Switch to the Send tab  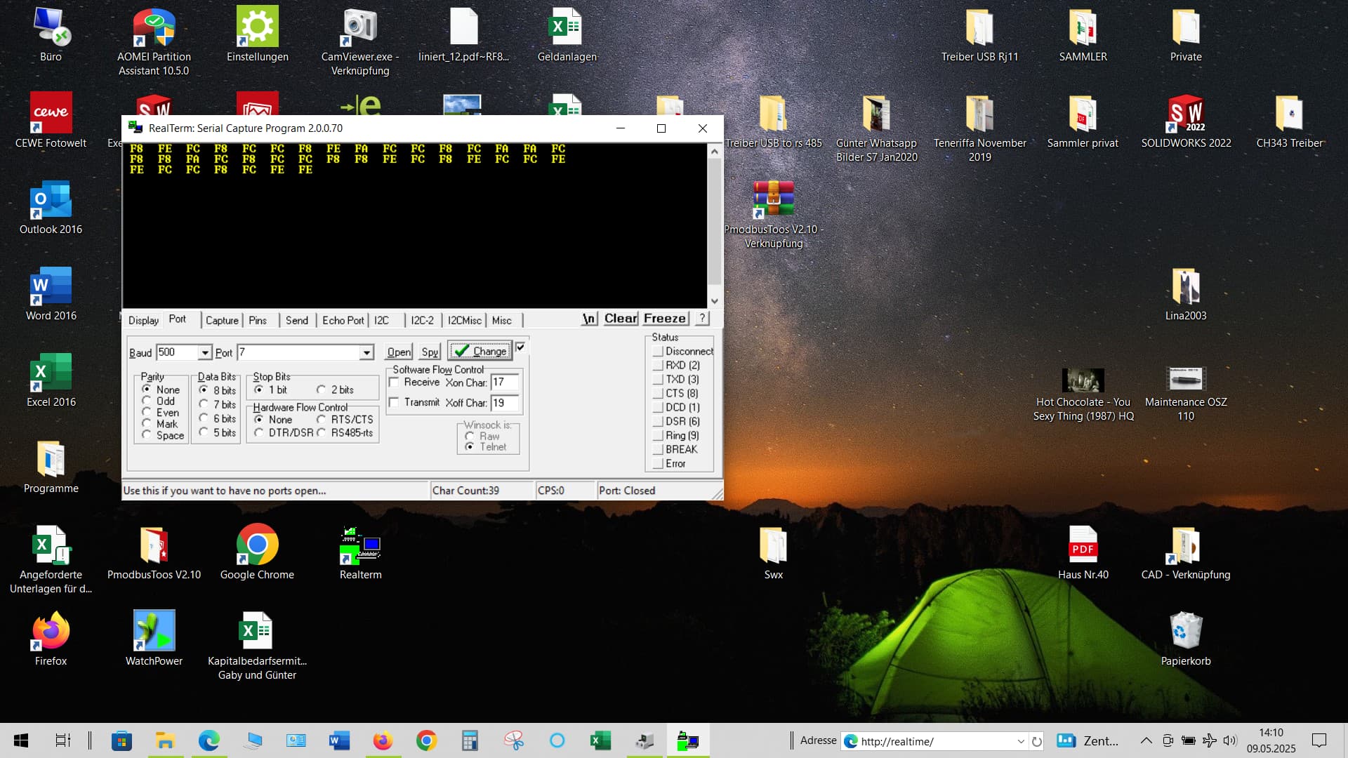pyautogui.click(x=296, y=320)
